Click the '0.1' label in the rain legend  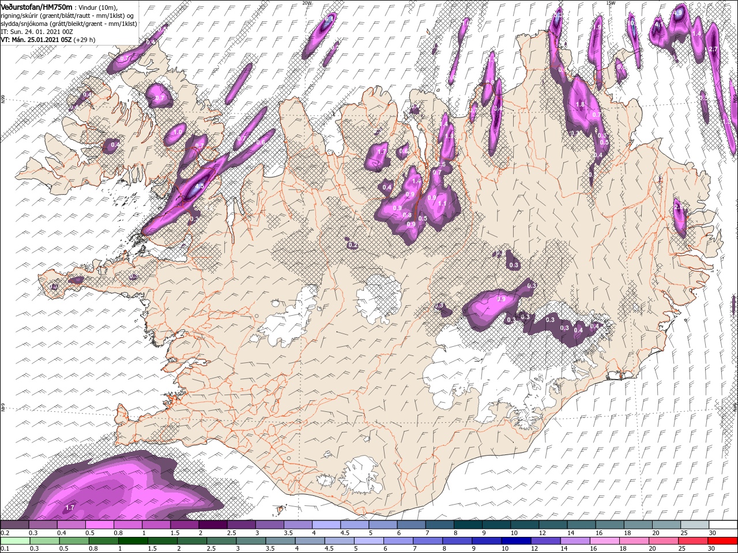(5, 549)
